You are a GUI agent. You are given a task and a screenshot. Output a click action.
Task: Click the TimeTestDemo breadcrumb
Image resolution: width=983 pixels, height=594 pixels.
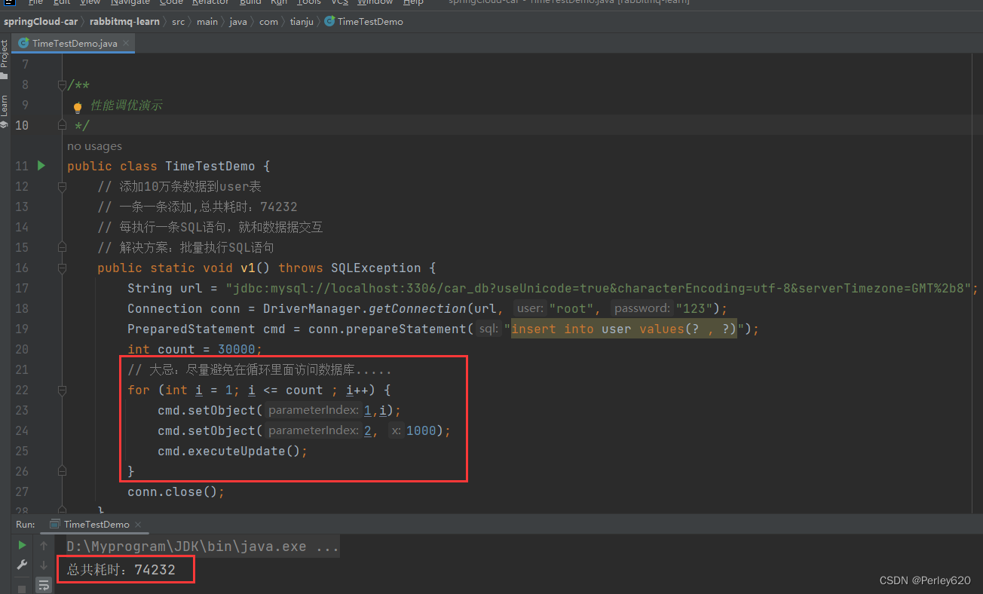[370, 21]
